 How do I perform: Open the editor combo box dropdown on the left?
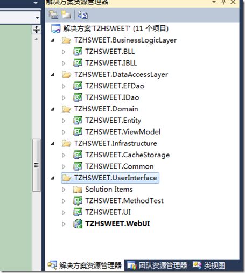click(x=37, y=18)
